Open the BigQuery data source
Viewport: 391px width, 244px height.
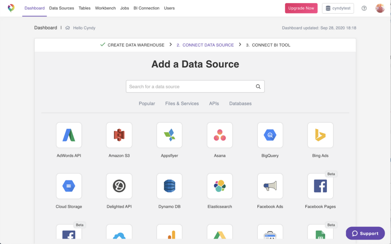coord(270,135)
